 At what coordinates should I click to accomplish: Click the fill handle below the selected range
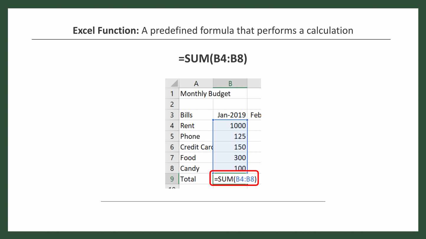(x=248, y=173)
